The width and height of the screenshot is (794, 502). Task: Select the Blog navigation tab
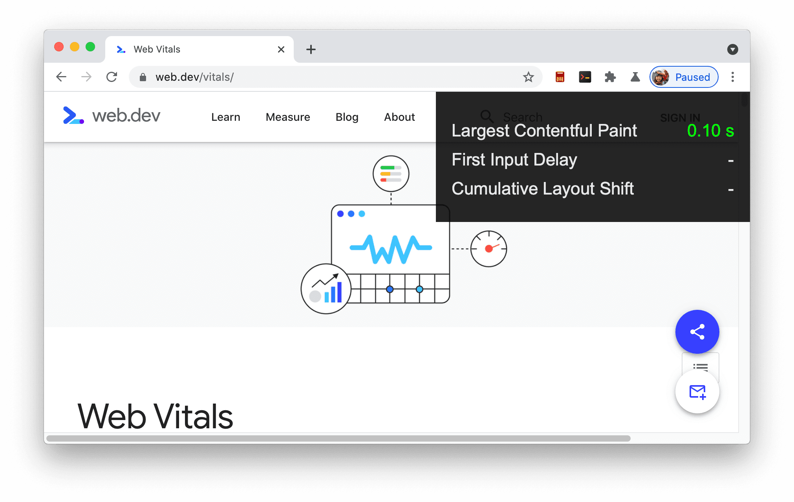coord(347,116)
